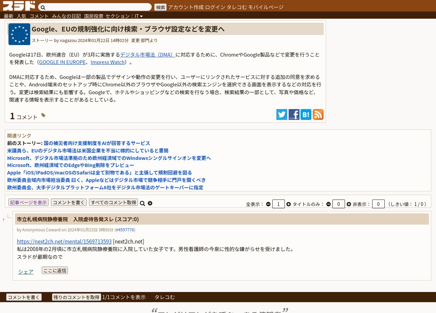Open GOOGLE IN EUROPE link
This screenshot has height=313, width=436.
click(x=62, y=62)
